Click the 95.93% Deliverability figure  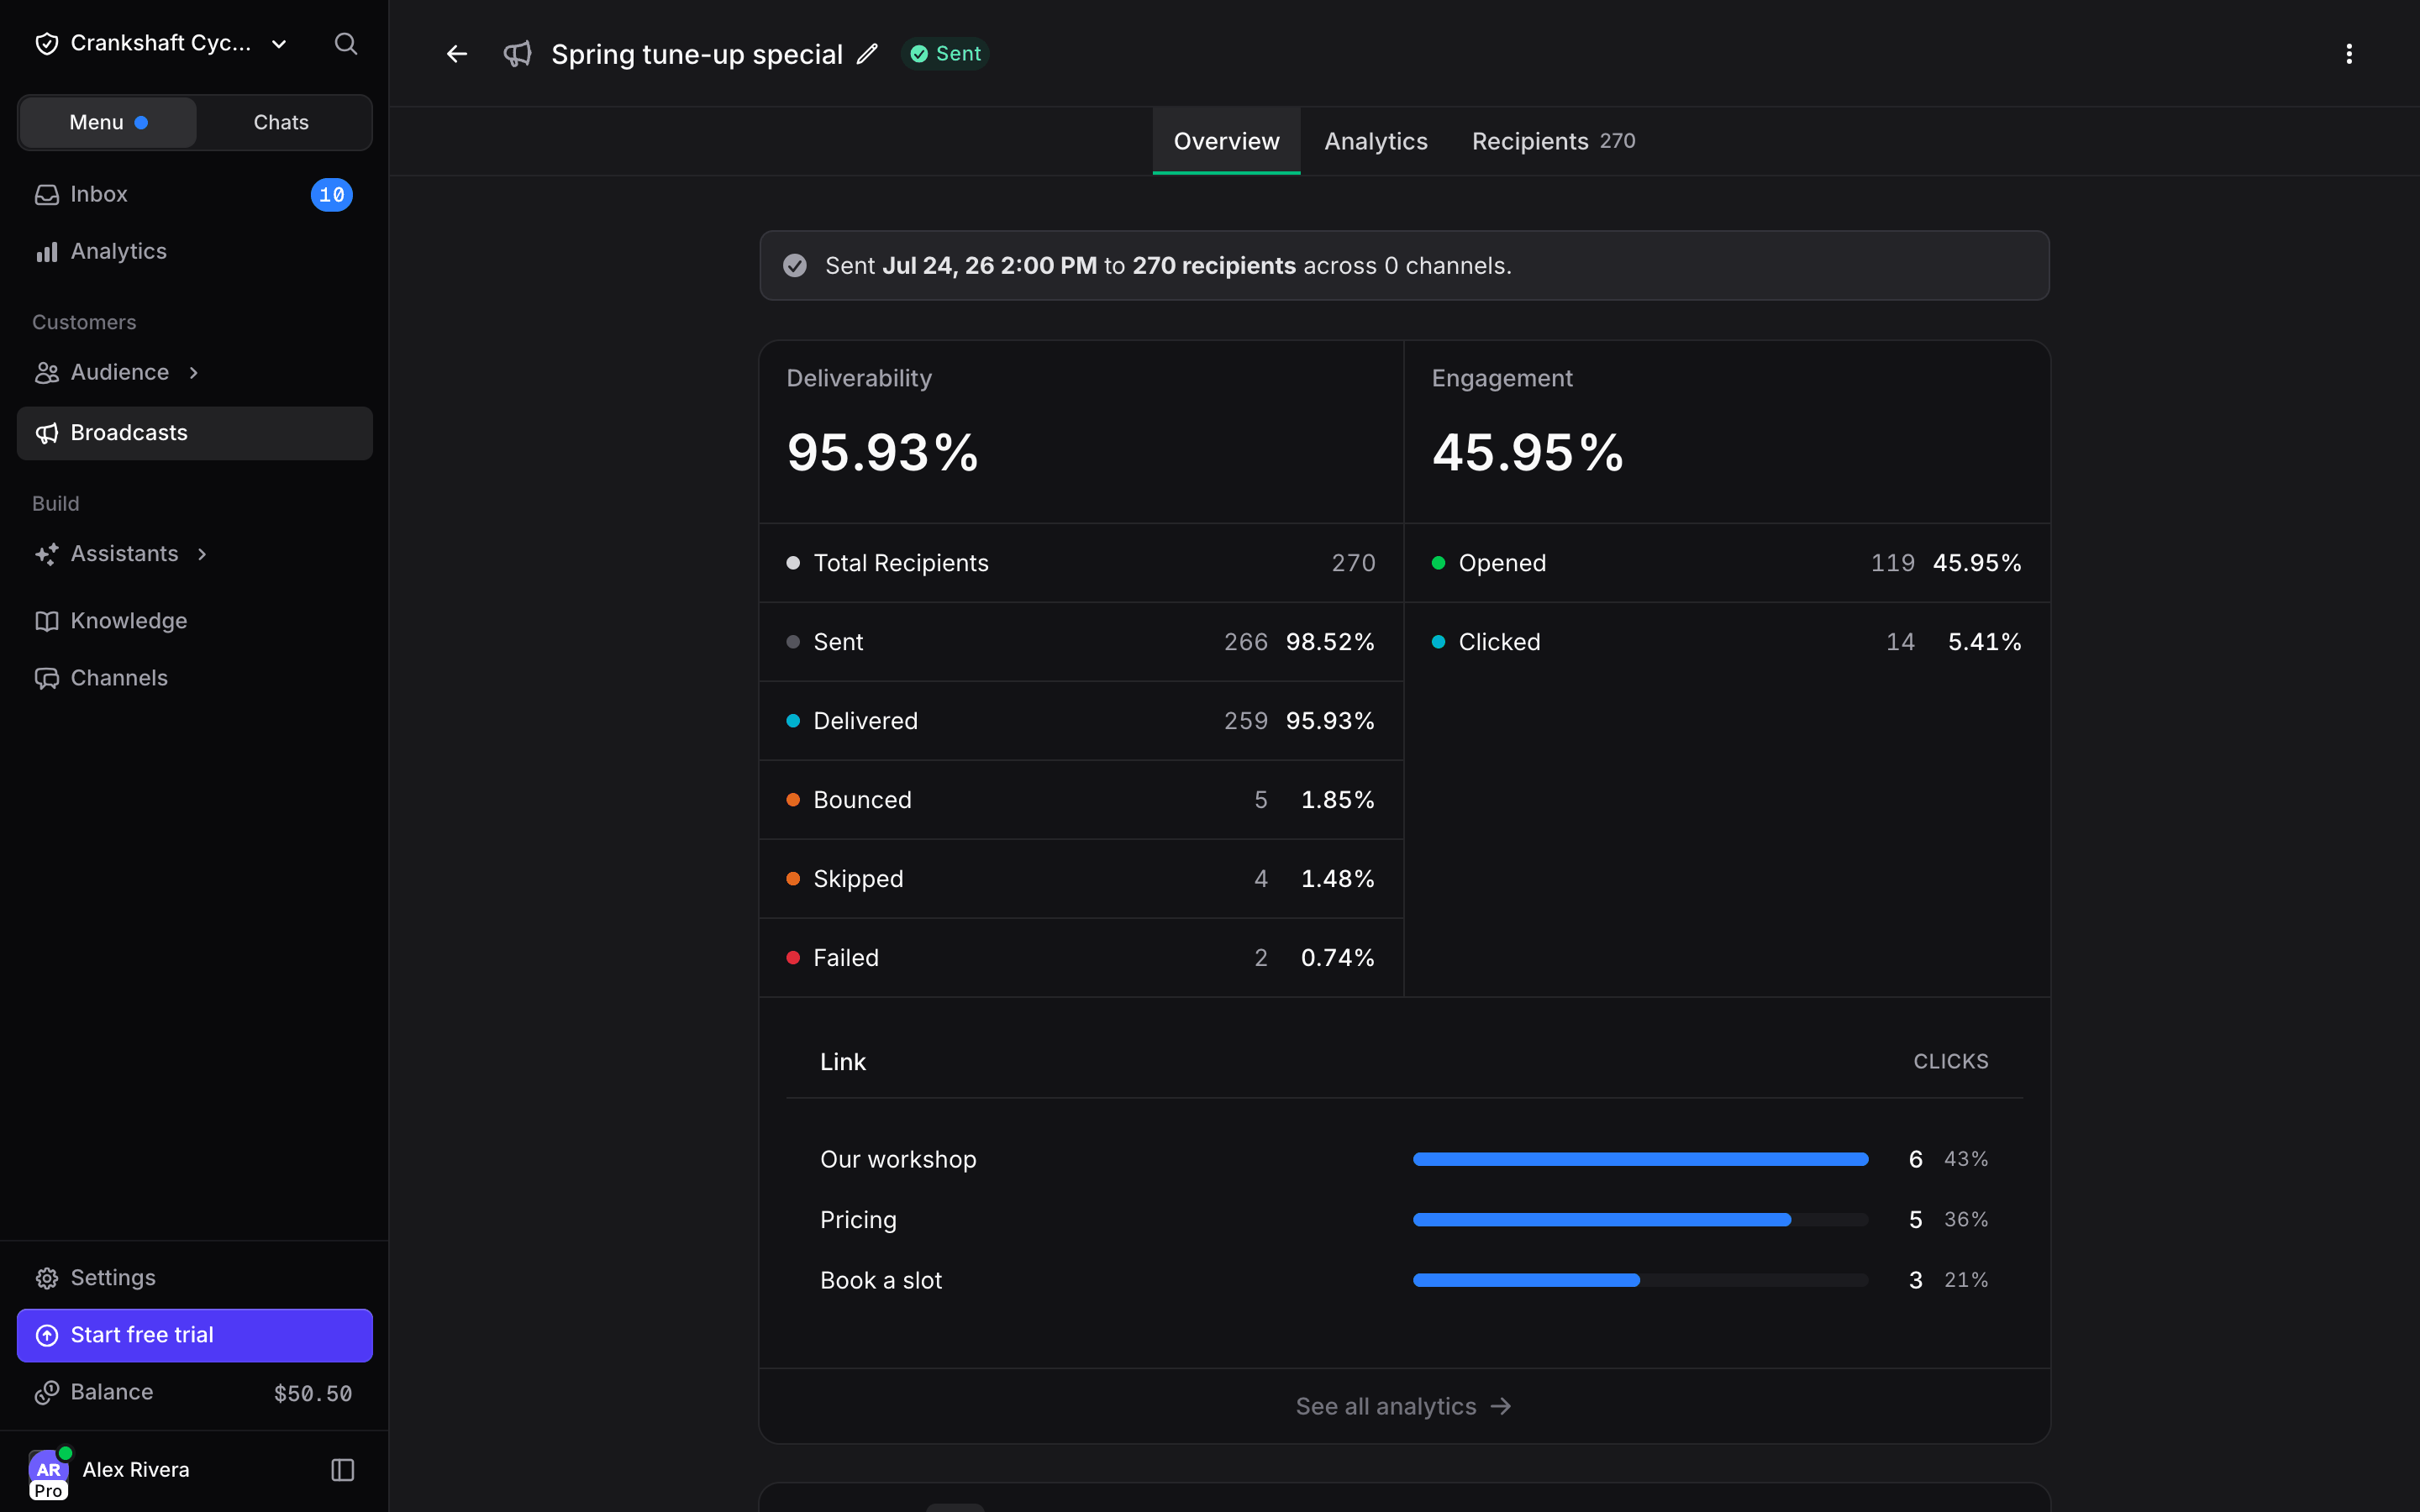pos(882,452)
